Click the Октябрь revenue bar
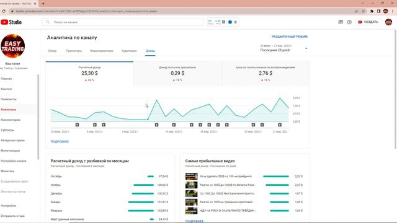The width and height of the screenshot is (397, 223). point(151,177)
